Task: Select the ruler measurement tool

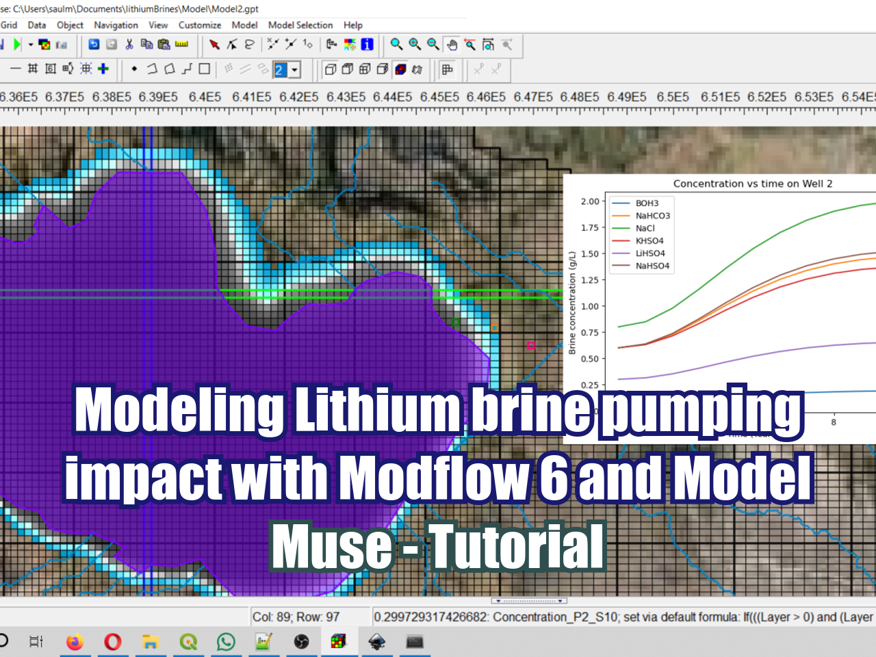Action: 181,44
